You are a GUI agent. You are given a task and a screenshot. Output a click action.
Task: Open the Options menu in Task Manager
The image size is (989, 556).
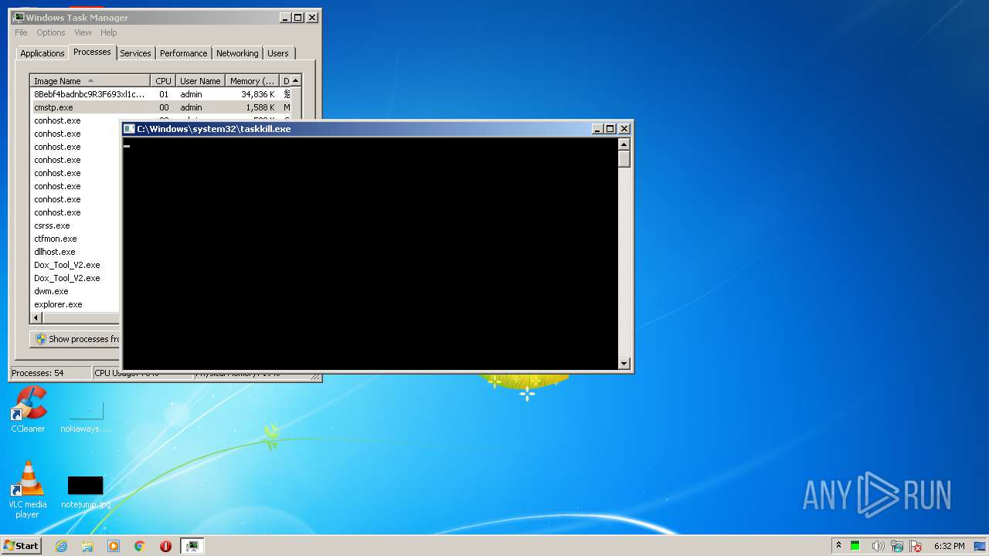[51, 32]
